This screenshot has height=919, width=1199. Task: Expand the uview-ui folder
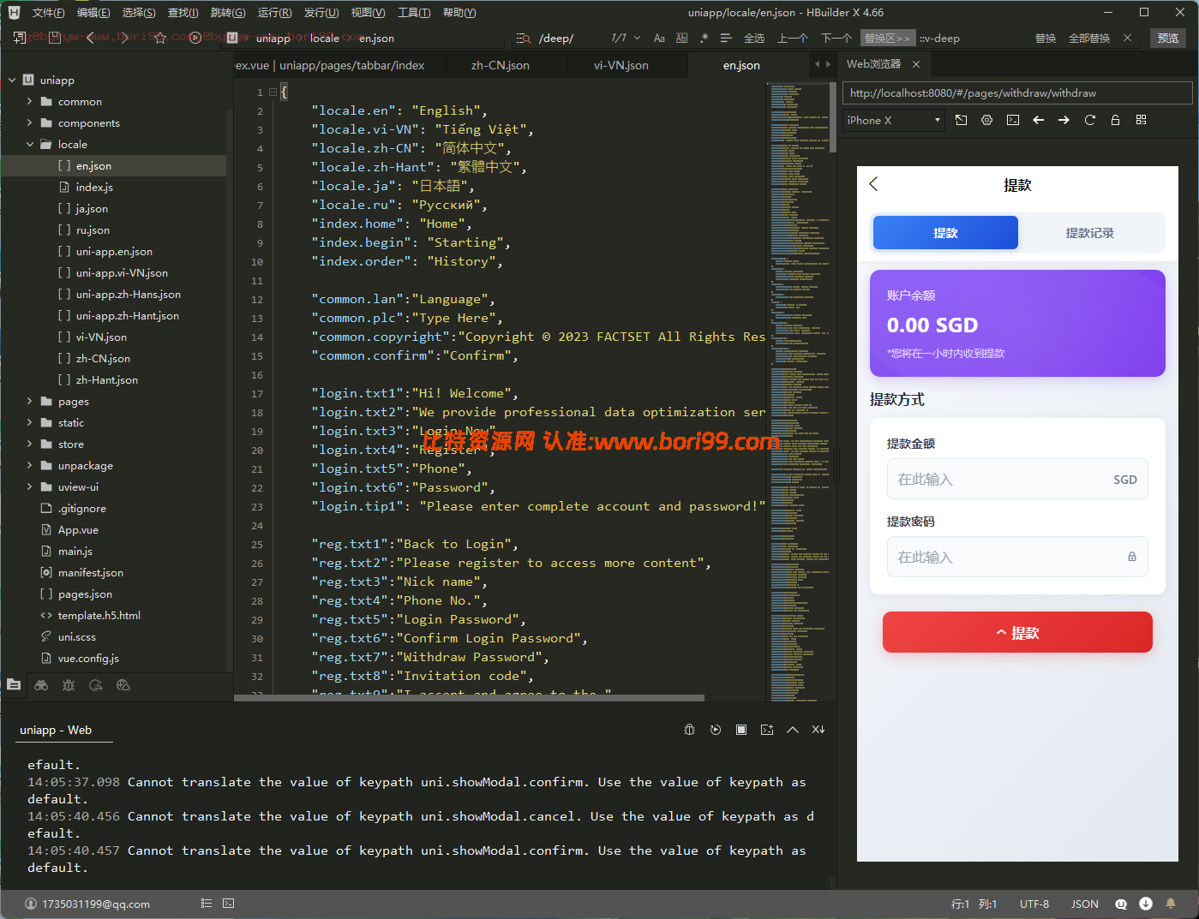(30, 486)
